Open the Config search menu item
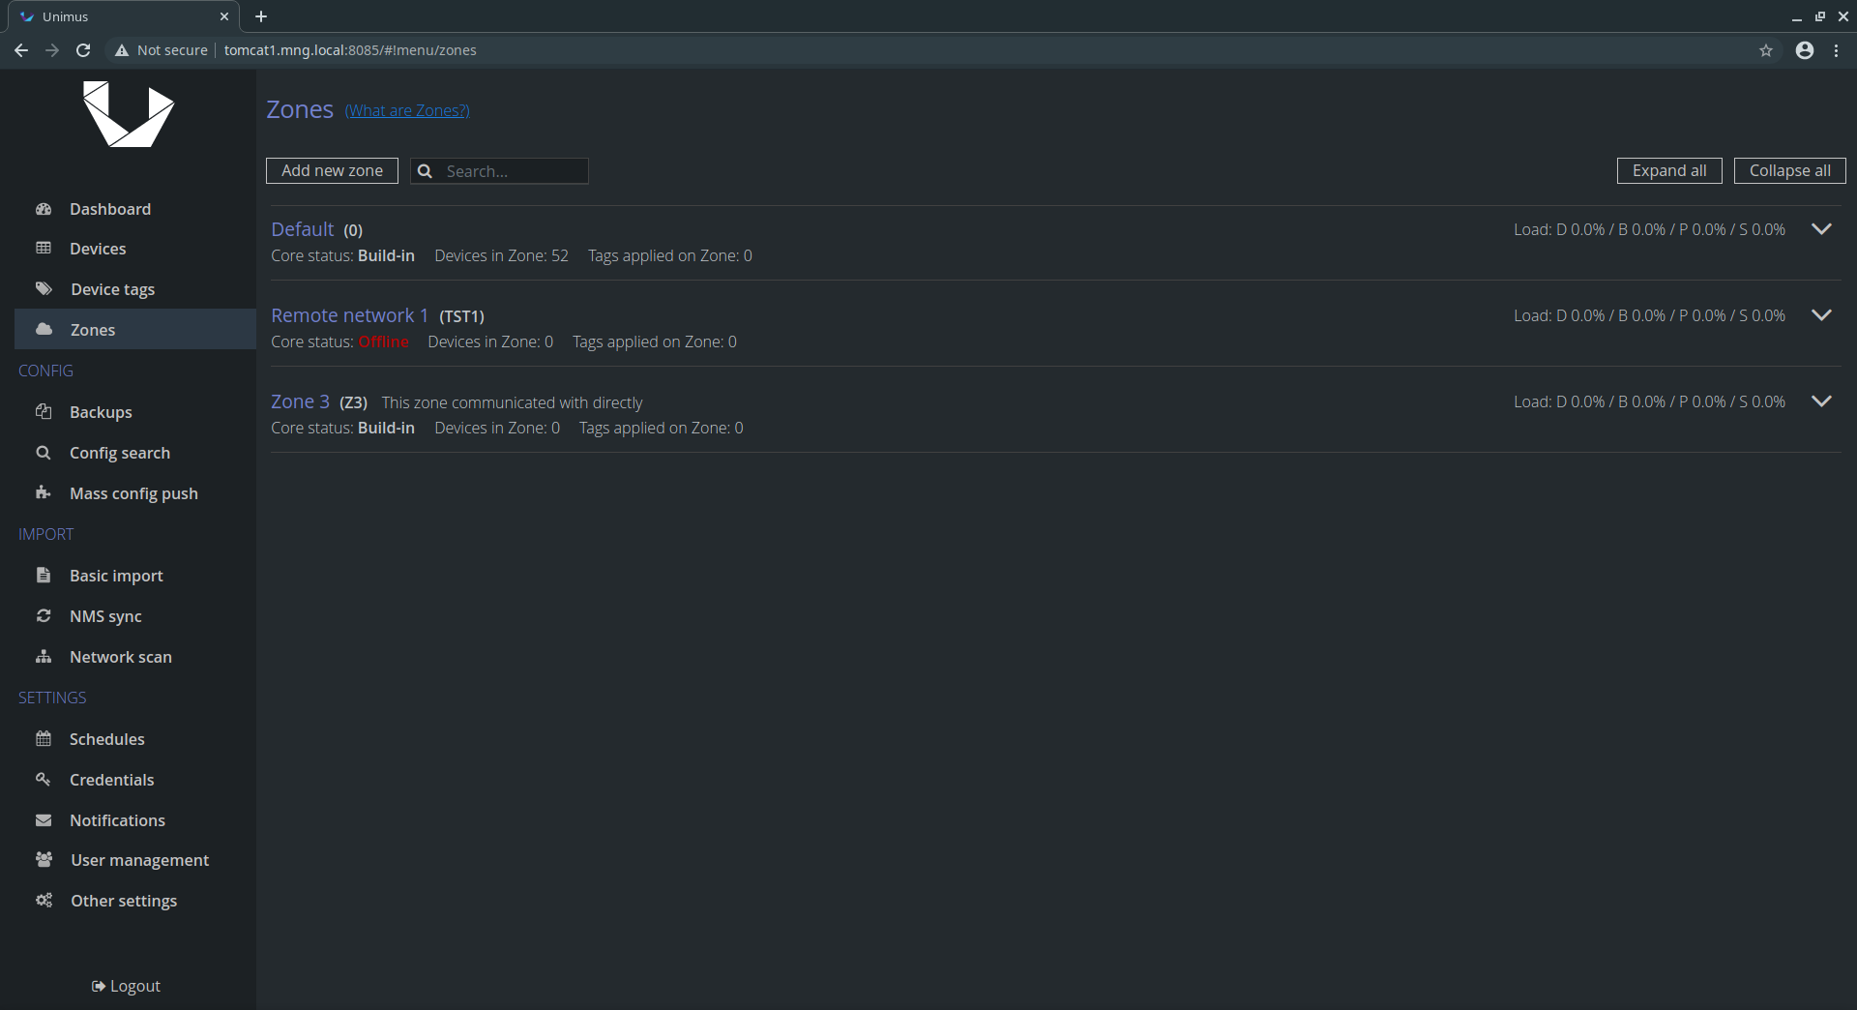Image resolution: width=1857 pixels, height=1010 pixels. [119, 453]
